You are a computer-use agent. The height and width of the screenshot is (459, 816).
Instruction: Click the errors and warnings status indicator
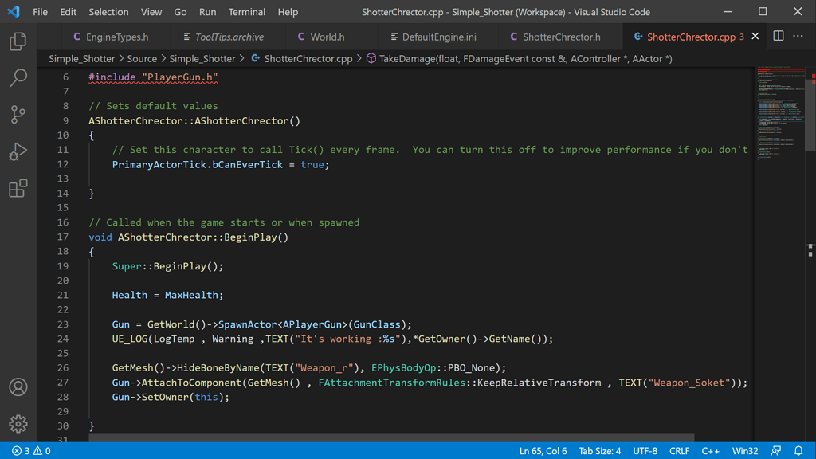click(x=28, y=450)
